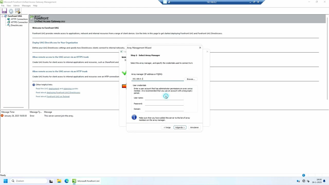This screenshot has width=329, height=185.
Task: Open the Admin menu
Action: 16,5
